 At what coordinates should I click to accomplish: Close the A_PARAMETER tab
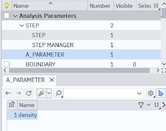52,80
